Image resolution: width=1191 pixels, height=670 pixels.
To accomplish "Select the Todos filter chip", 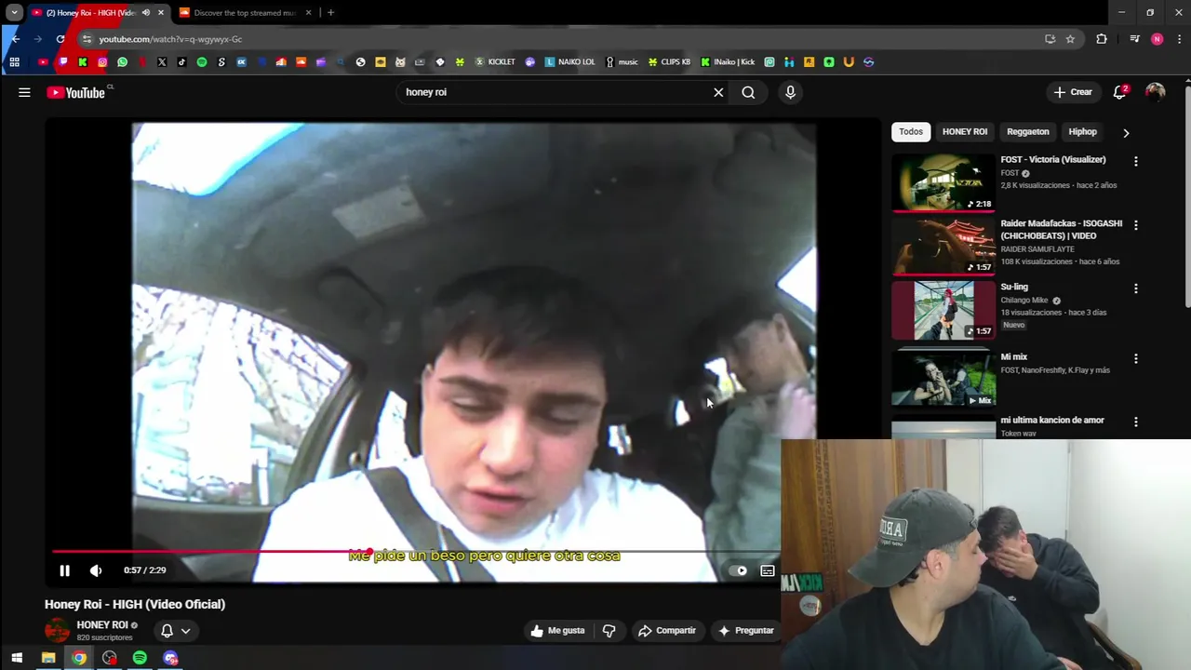I will click(x=911, y=132).
